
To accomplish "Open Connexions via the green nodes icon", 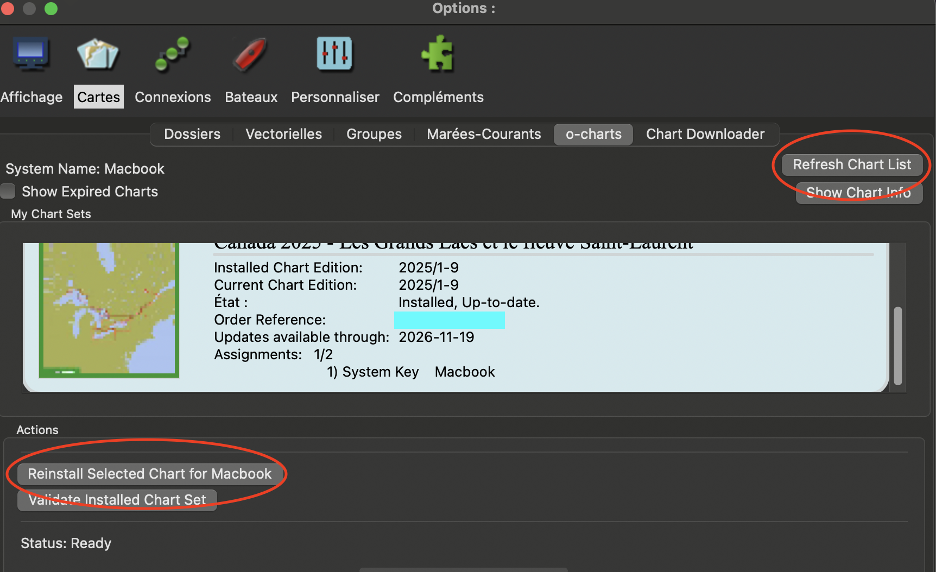I will [172, 54].
